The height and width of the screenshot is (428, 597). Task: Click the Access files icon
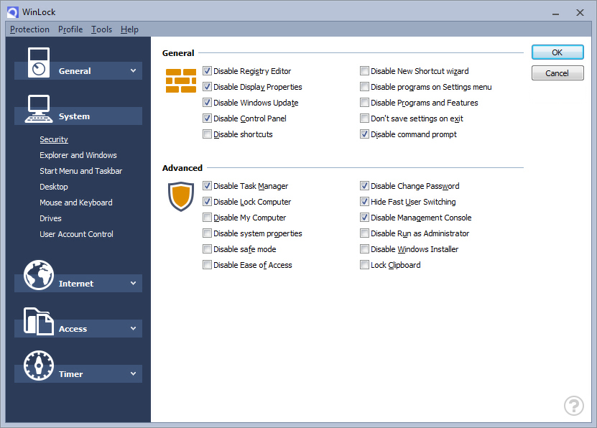[39, 321]
